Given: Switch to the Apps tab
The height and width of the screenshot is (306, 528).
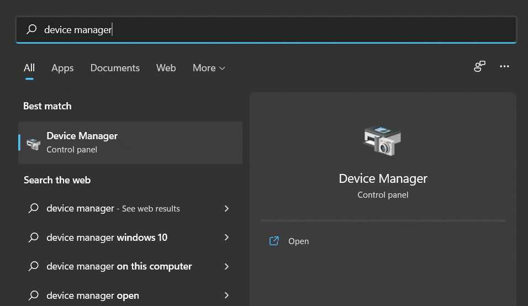Looking at the screenshot, I should (62, 68).
